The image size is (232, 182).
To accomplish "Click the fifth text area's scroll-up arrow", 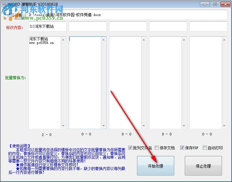I will (224, 40).
